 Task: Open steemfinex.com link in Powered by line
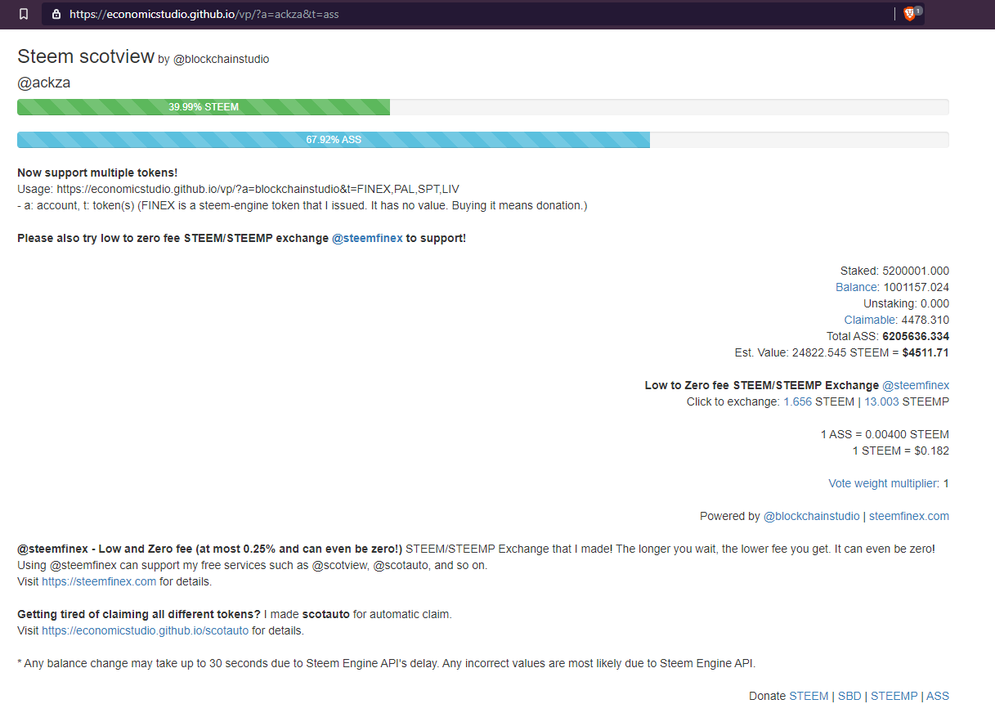coord(909,516)
